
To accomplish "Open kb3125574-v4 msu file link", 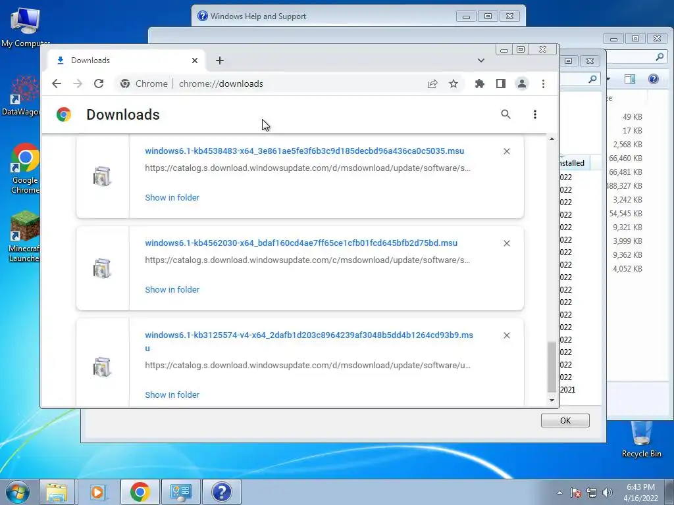I will pos(309,341).
